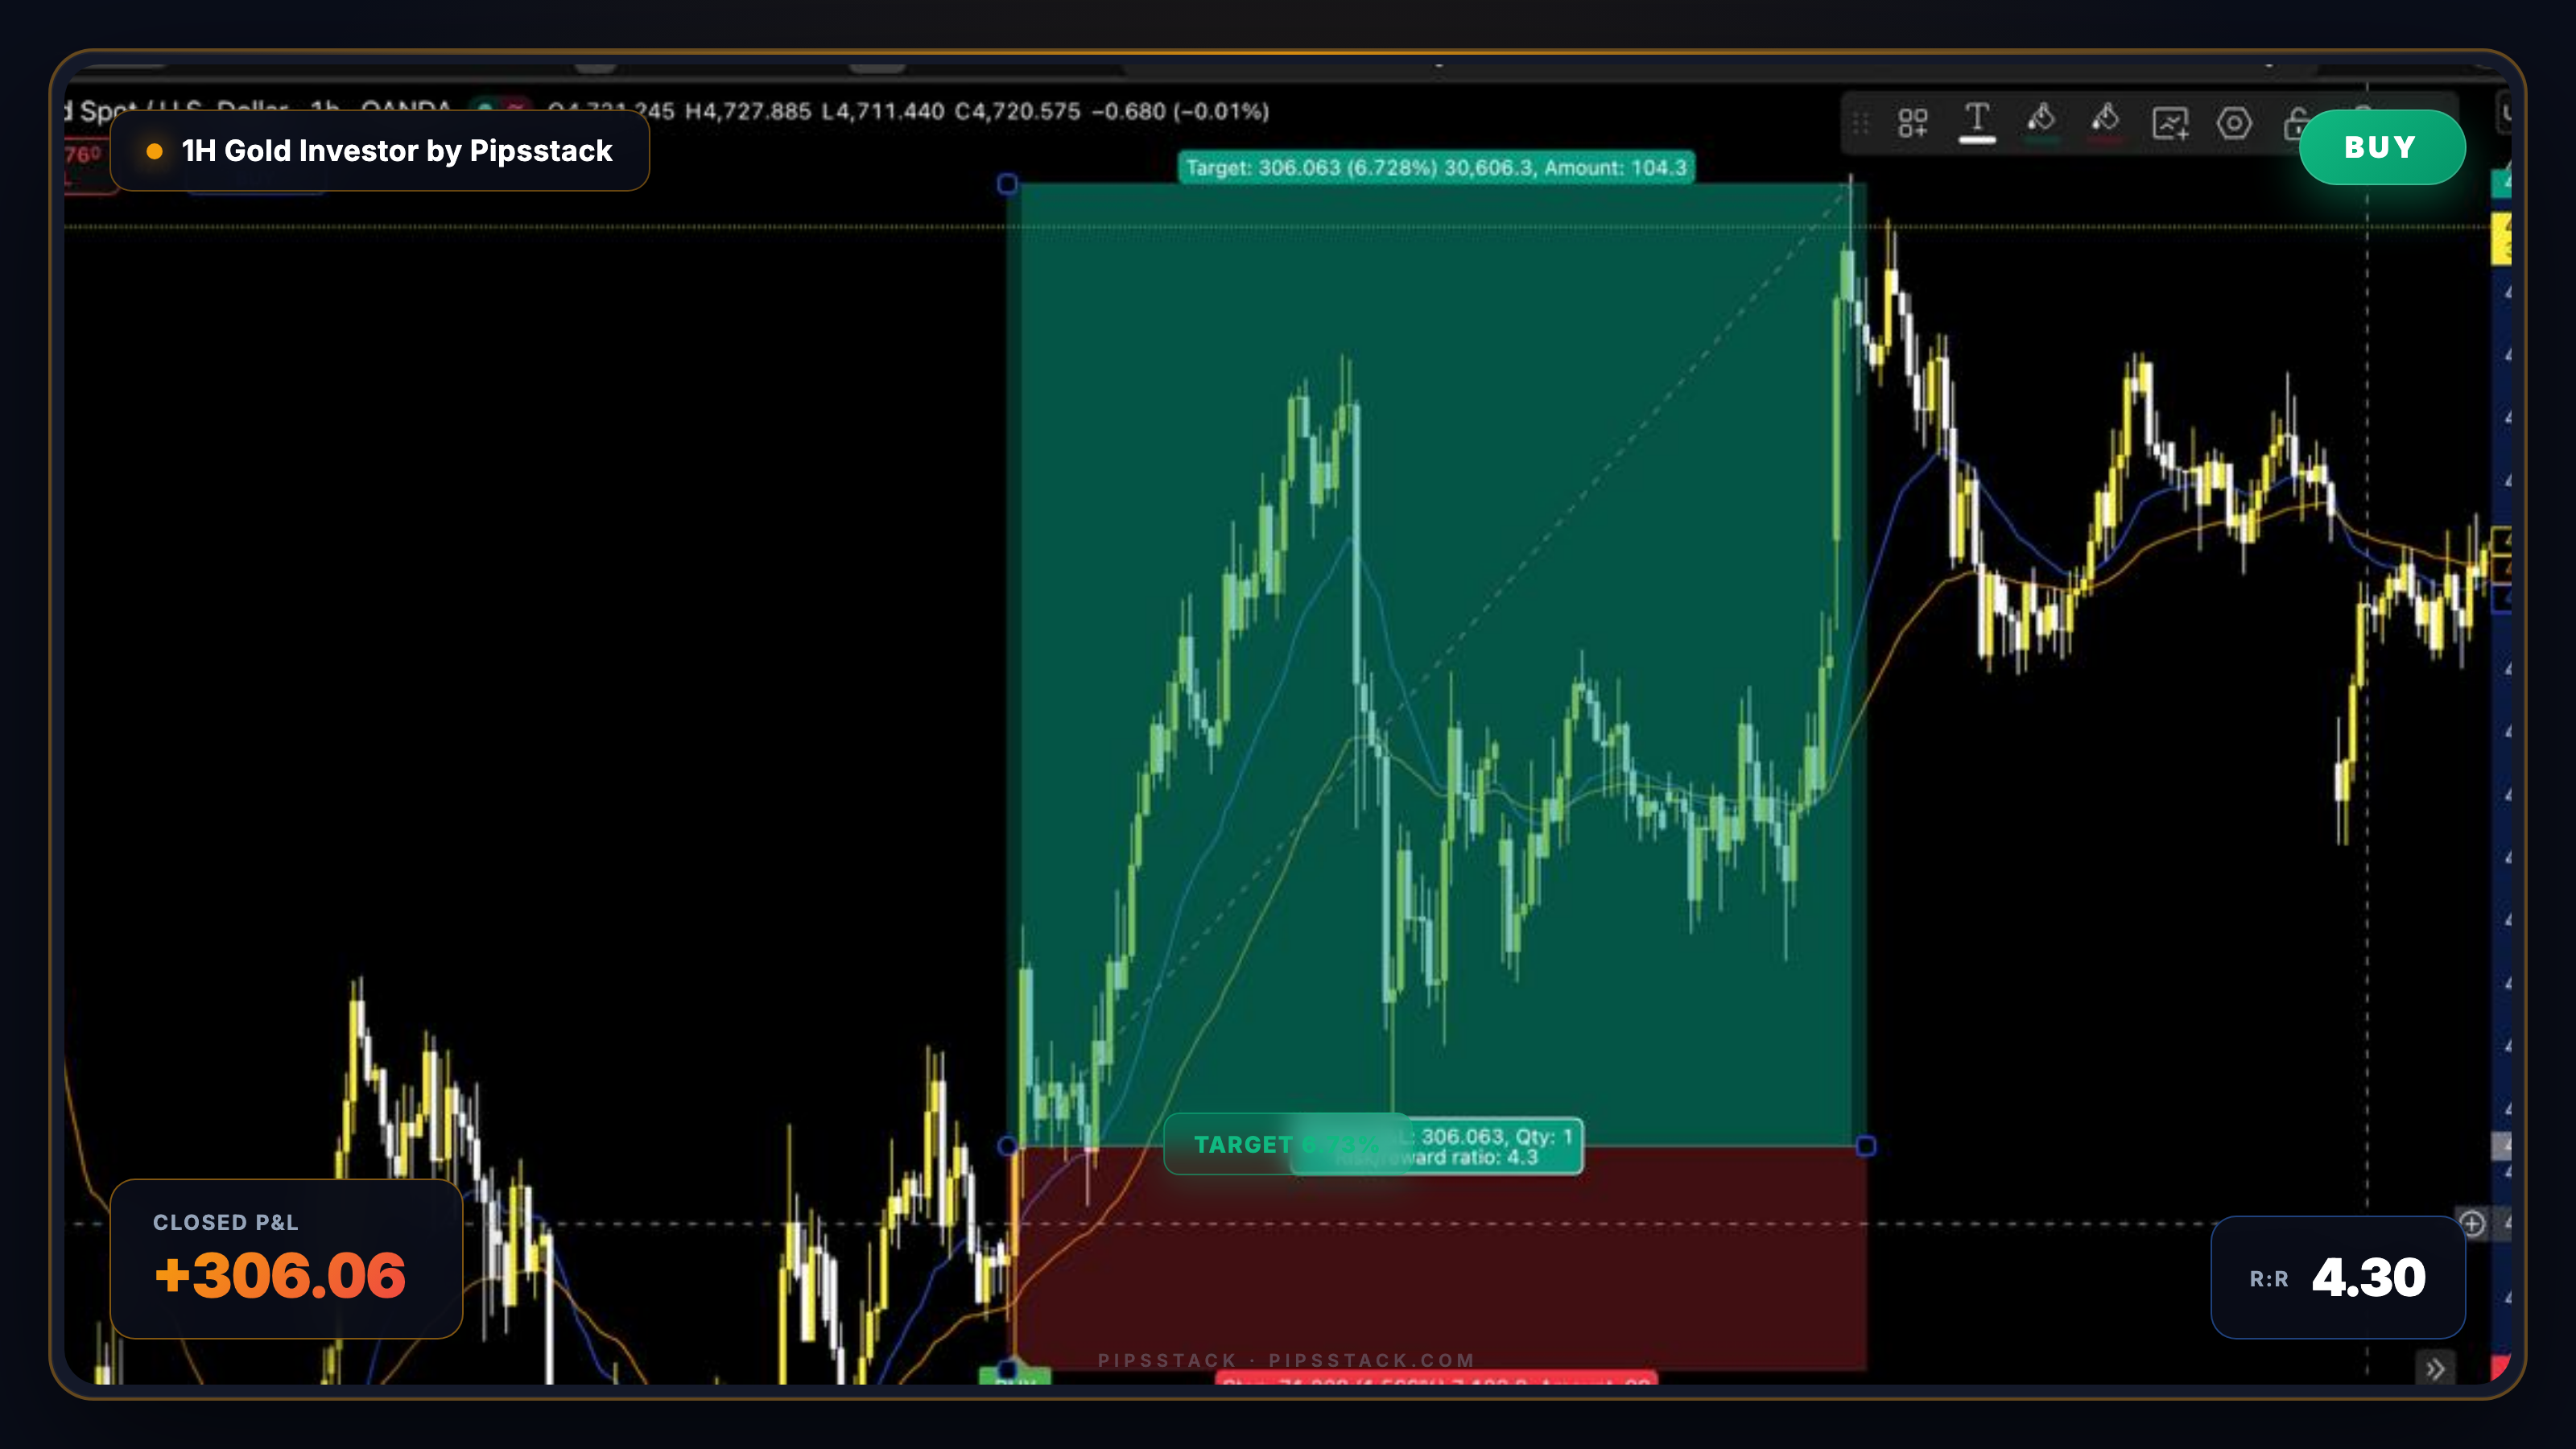Screen dimensions: 2576x1449
Task: Click the Target 306.063 profit label
Action: point(1436,167)
